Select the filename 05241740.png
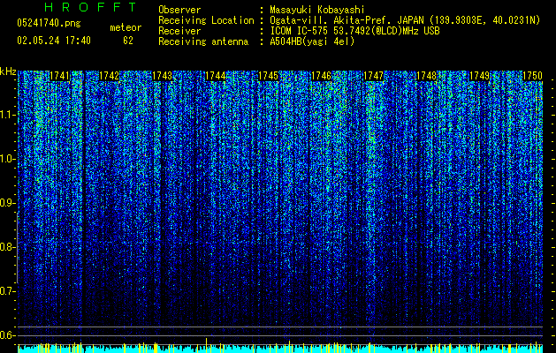 point(49,23)
